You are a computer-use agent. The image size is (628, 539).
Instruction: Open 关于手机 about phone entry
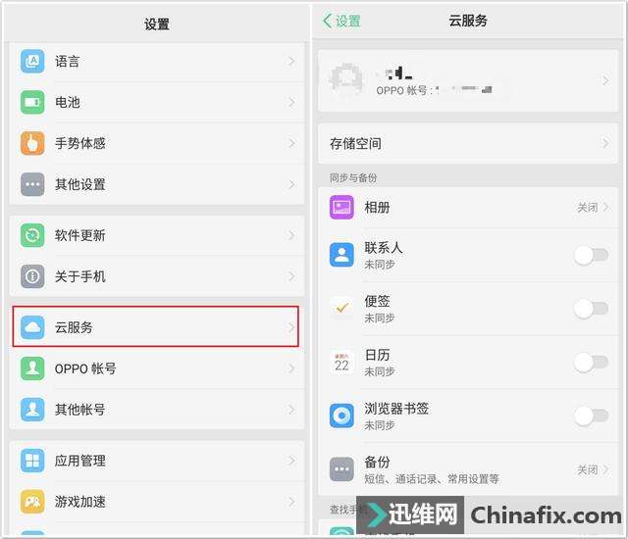point(157,276)
